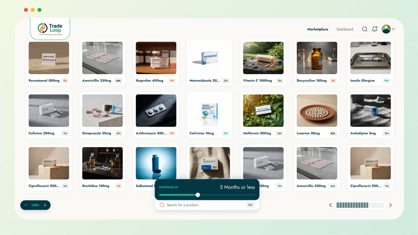Screen dimensions: 418x235
Task: Go to next page arrow
Action: [390, 205]
